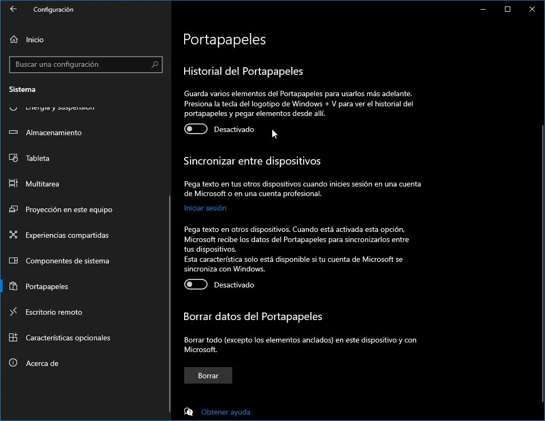Screen dimensions: 545x421
Task: Click the main content scrollbar
Action: (543, 263)
